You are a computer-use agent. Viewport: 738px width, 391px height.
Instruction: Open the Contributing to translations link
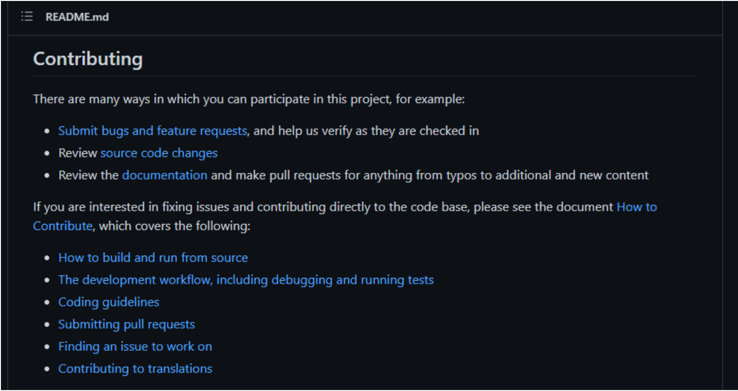[135, 369]
